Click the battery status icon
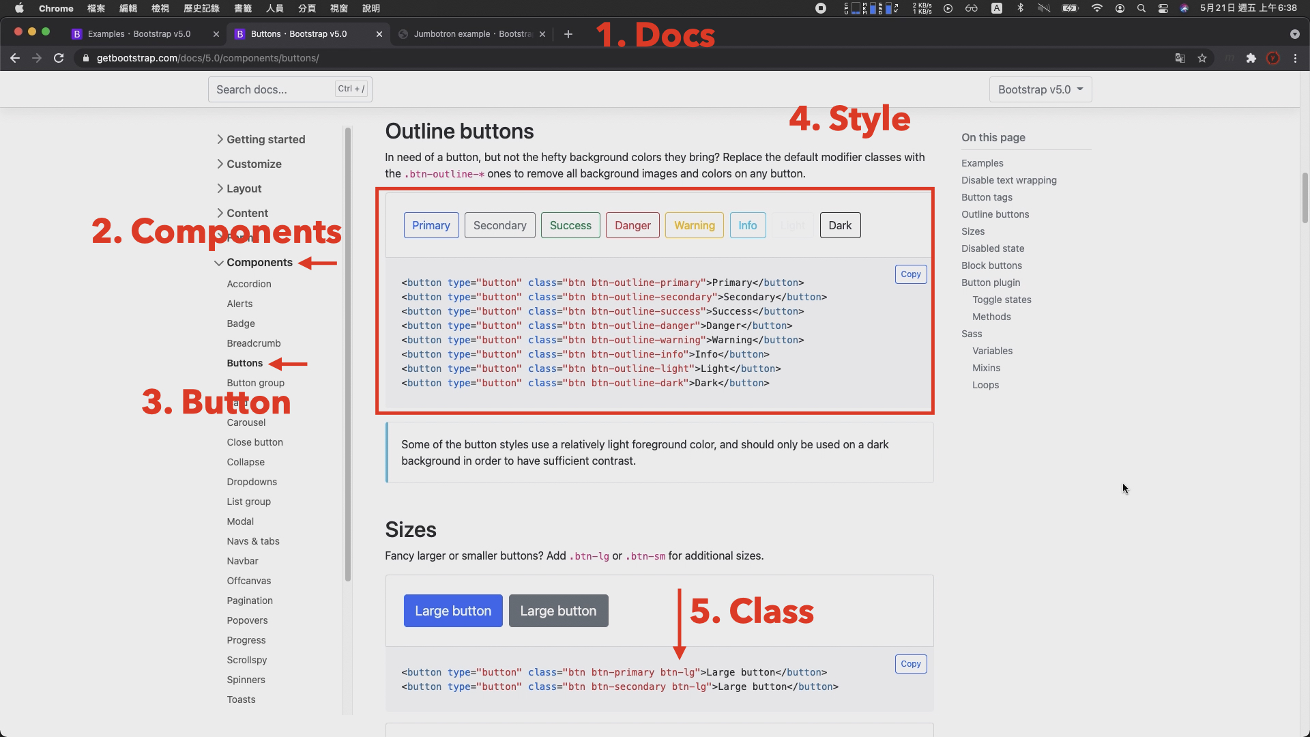This screenshot has height=737, width=1310. point(1069,8)
